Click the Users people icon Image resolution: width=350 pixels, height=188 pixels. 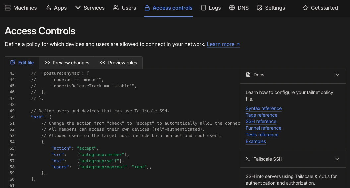pyautogui.click(x=116, y=8)
